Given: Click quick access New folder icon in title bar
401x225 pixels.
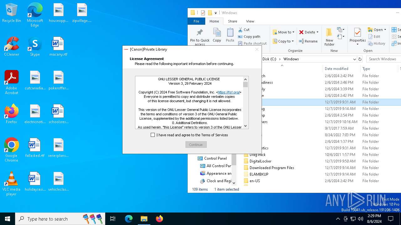Looking at the screenshot, I should [x=210, y=13].
